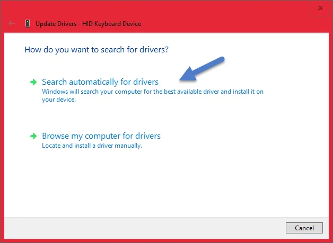The image size is (333, 243).
Task: Choose Browse my computer for drivers
Action: pyautogui.click(x=101, y=136)
